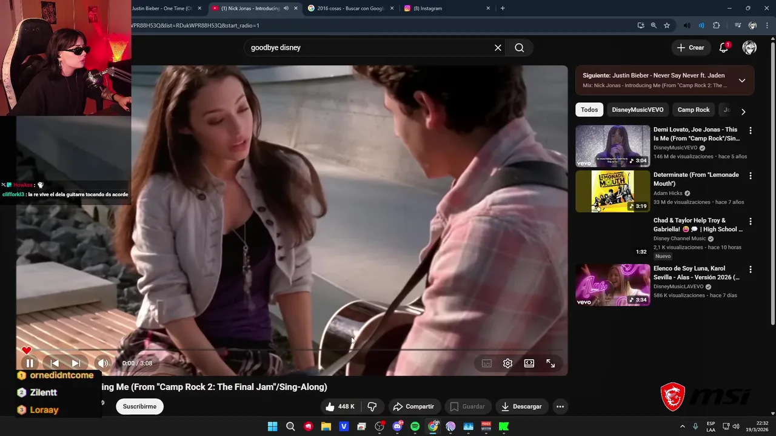Image resolution: width=776 pixels, height=436 pixels.
Task: Switch to Justin Bieber One Time tab
Action: [162, 8]
